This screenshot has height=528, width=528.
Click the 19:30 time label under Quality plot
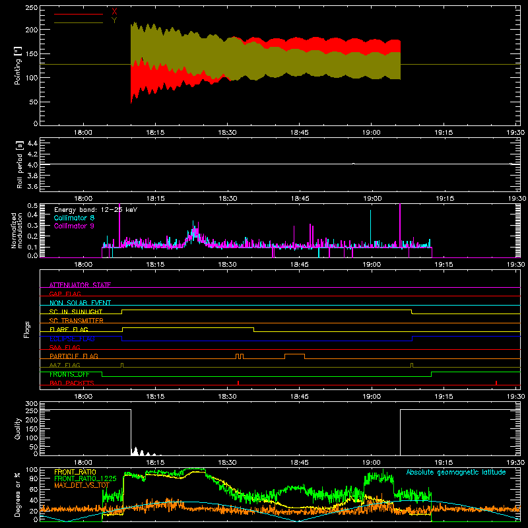coord(516,463)
